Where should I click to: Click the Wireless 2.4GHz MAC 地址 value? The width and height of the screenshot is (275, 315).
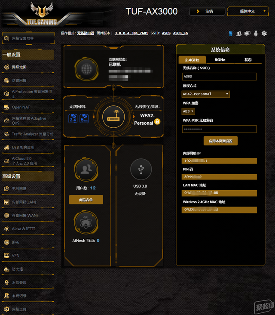(x=219, y=210)
